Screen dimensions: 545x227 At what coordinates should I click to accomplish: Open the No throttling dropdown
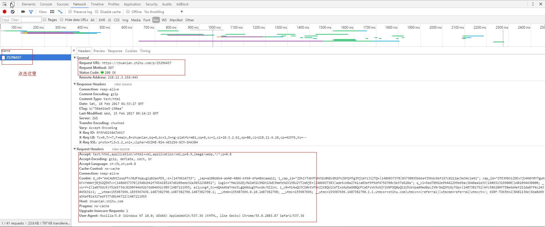pyautogui.click(x=164, y=12)
